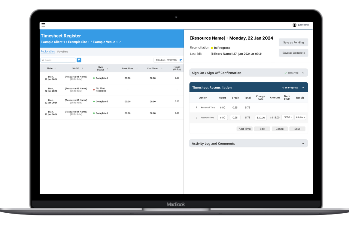Open client/site/venue selector chevron
The width and height of the screenshot is (349, 225).
coord(120,42)
